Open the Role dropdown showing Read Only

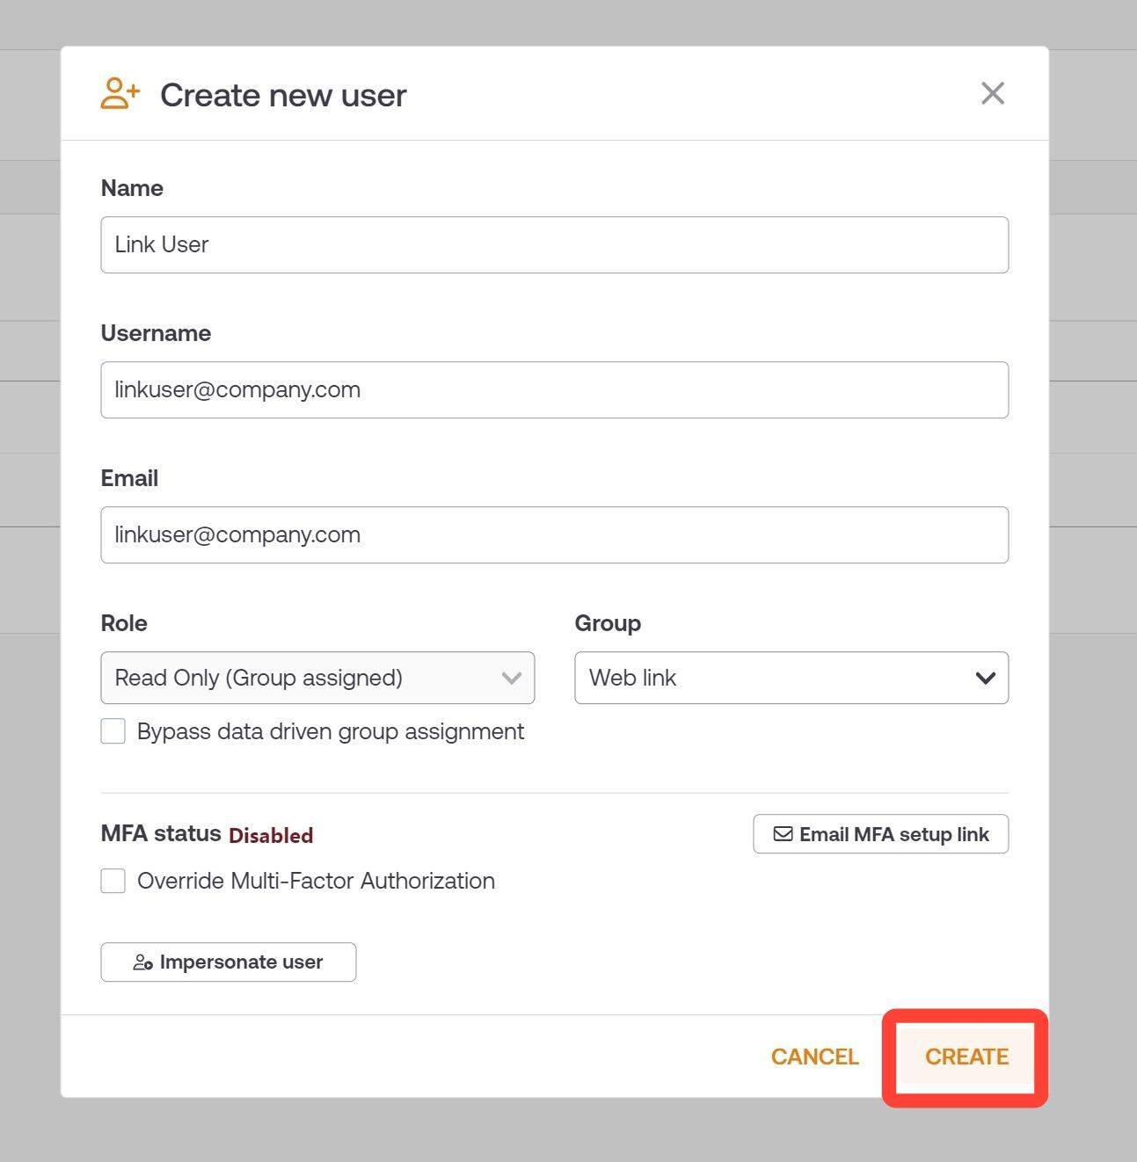[x=317, y=678]
